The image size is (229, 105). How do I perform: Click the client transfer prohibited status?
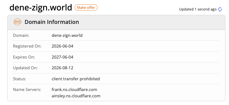pyautogui.click(x=76, y=79)
